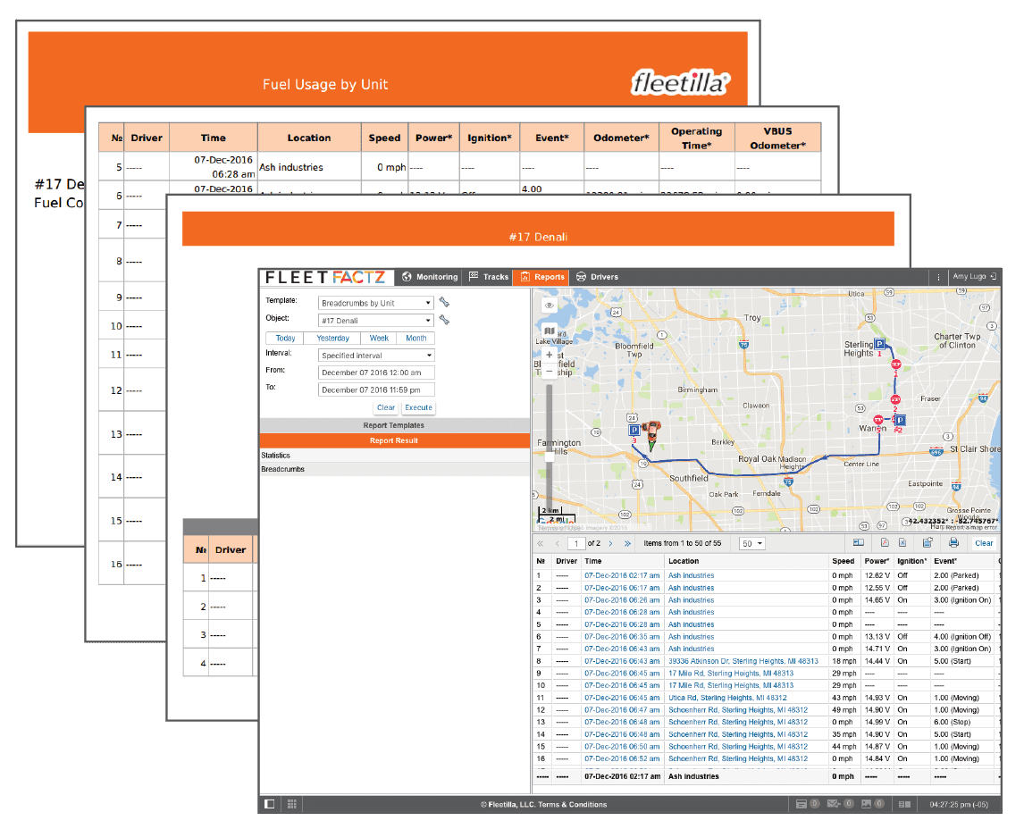Click the map layers icon
1024x829 pixels.
(x=550, y=331)
